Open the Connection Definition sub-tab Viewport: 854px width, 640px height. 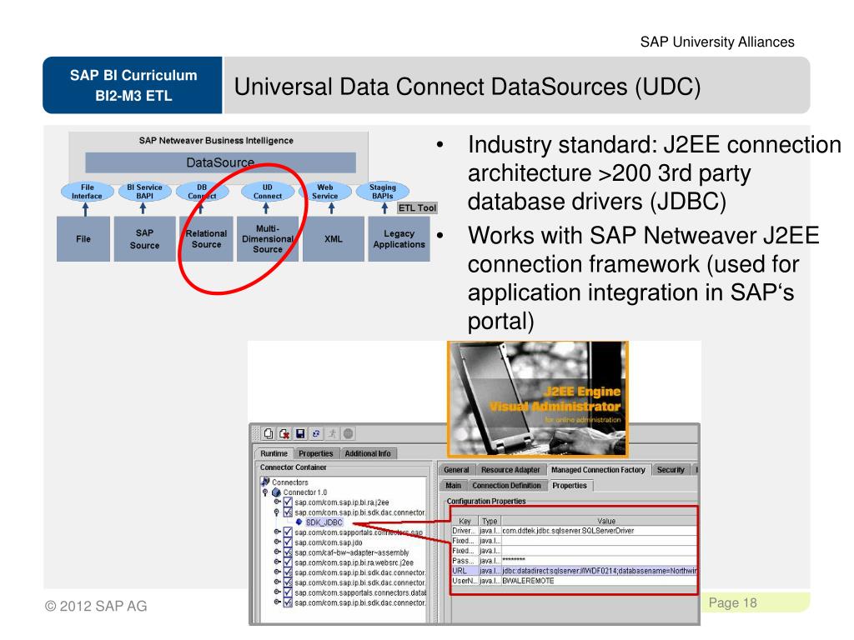point(506,486)
